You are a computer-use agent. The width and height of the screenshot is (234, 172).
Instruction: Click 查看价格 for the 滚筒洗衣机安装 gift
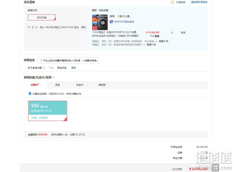[x=163, y=41]
